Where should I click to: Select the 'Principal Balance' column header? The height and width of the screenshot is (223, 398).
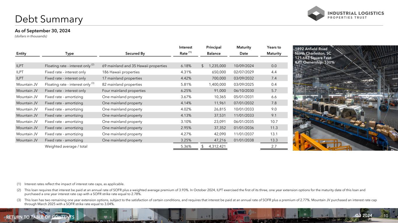point(214,50)
